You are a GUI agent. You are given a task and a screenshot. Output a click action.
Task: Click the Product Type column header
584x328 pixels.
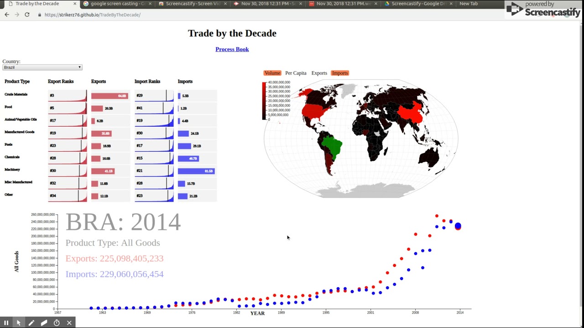17,82
